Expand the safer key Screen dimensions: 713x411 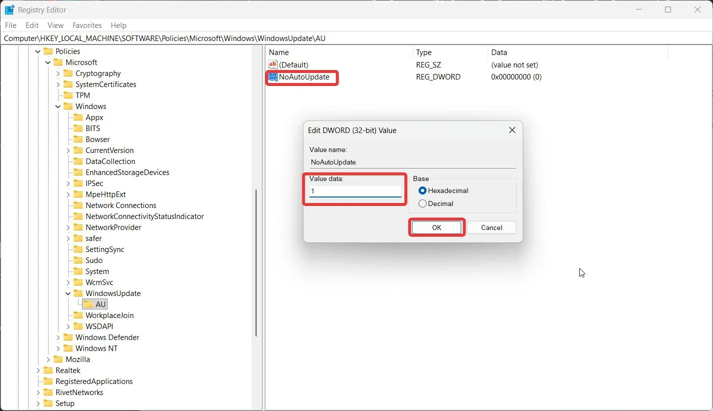pyautogui.click(x=68, y=238)
